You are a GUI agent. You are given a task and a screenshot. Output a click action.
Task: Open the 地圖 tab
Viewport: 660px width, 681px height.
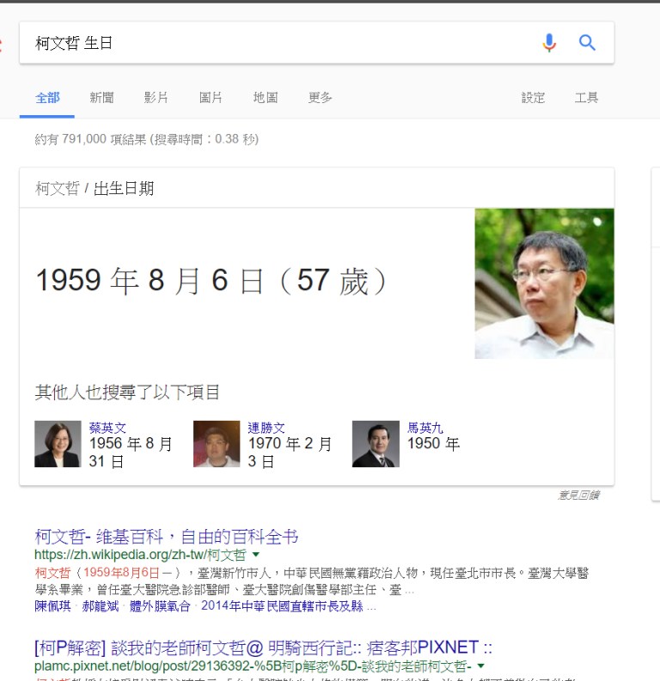266,98
